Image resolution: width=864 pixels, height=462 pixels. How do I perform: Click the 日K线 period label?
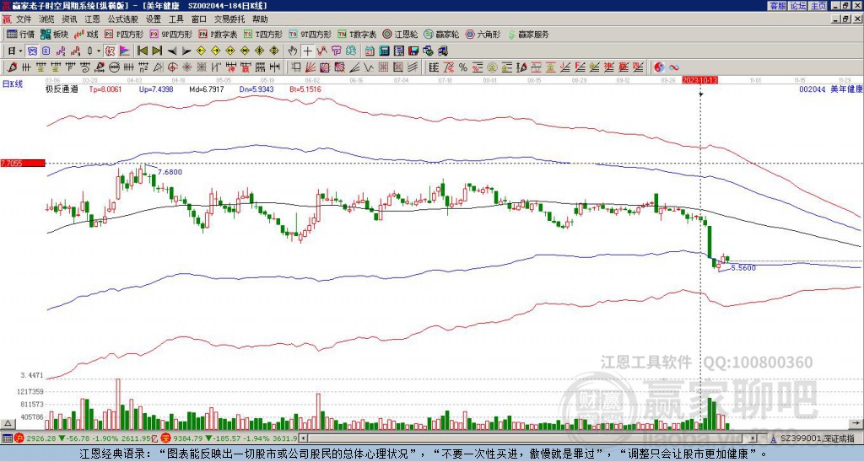coord(13,84)
